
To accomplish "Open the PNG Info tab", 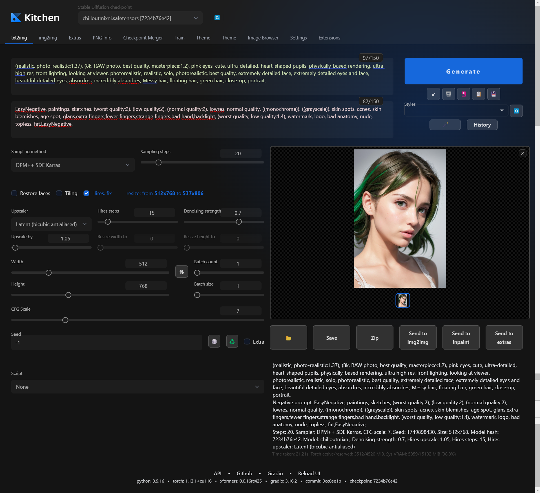I will tap(102, 38).
